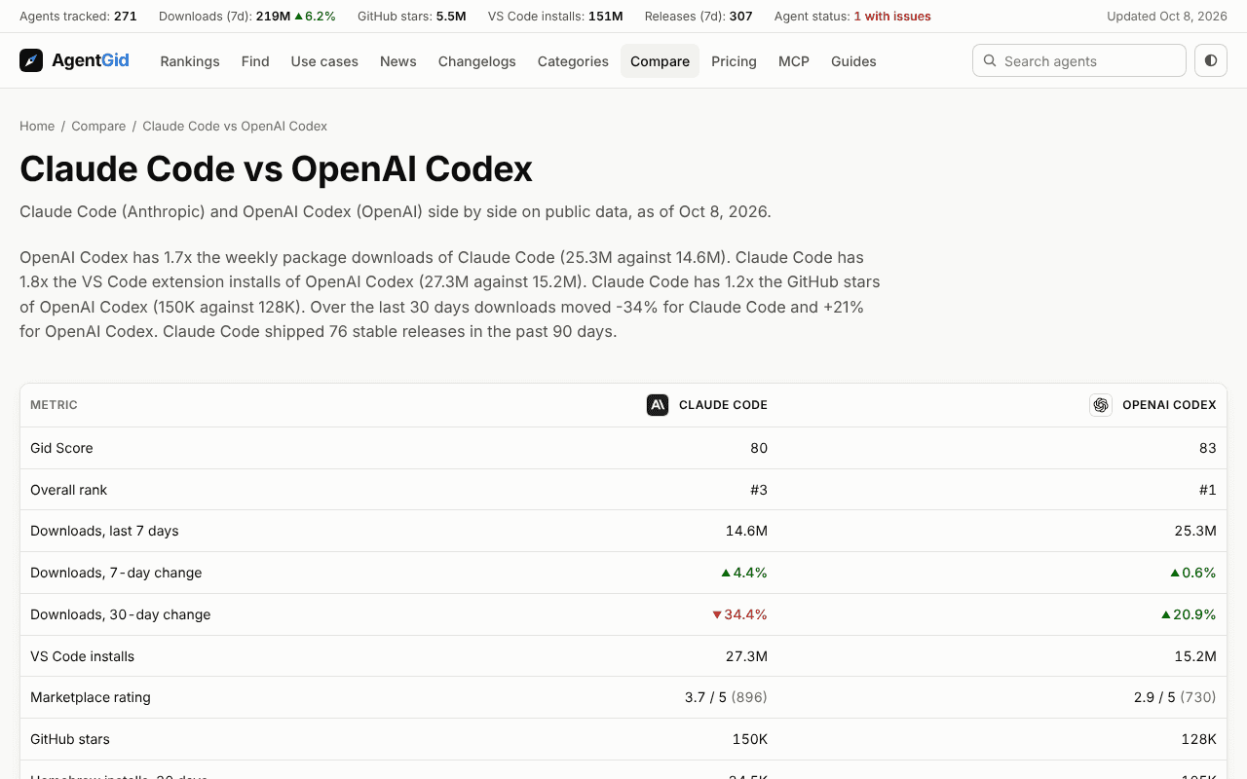Viewport: 1247px width, 779px height.
Task: Open the Pricing page
Action: click(x=734, y=60)
